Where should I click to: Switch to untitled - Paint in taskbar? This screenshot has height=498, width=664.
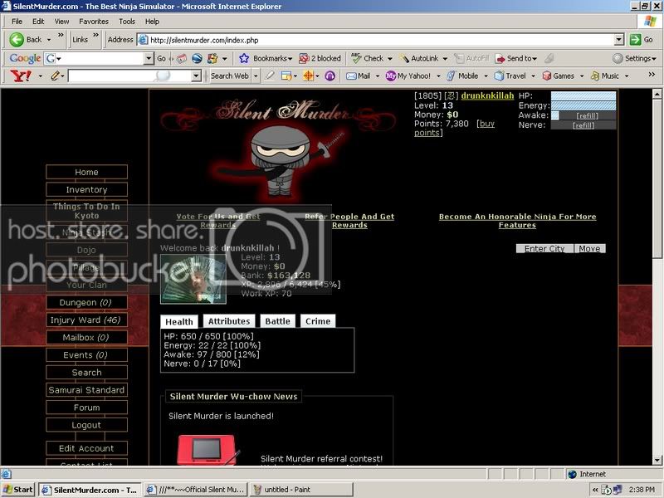(x=301, y=490)
